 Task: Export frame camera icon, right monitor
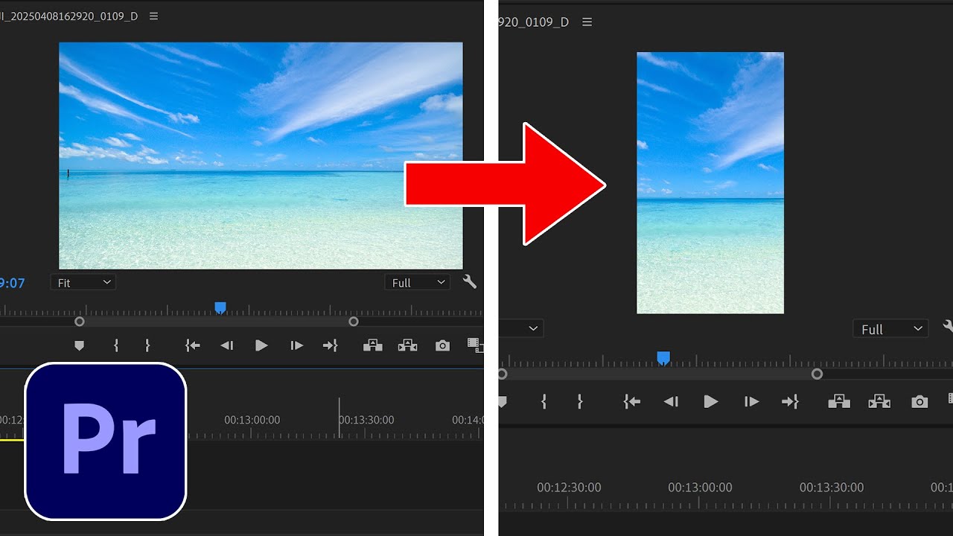(919, 402)
